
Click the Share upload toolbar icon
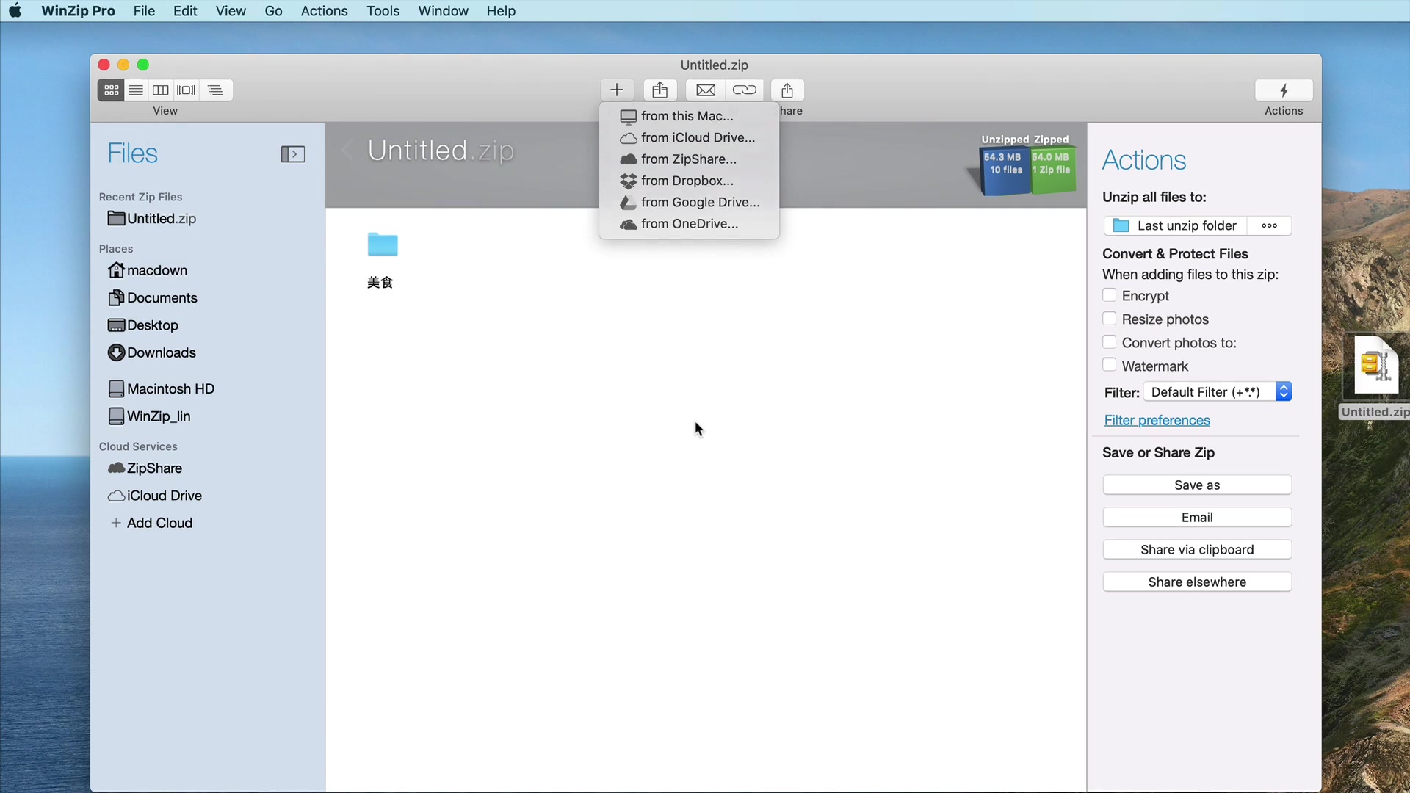787,90
